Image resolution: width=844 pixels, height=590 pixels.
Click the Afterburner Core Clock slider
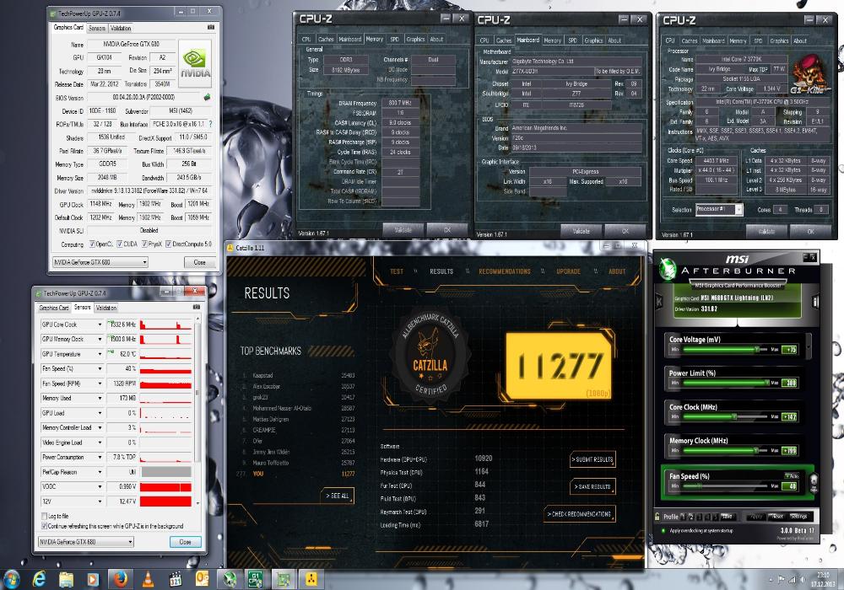(x=724, y=416)
